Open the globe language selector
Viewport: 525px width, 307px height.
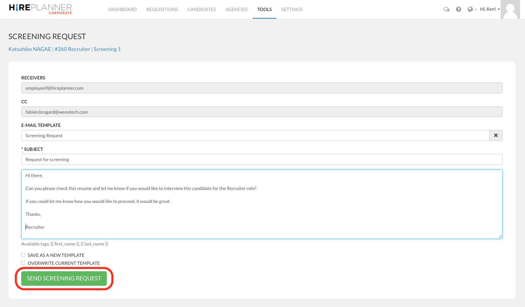tap(471, 9)
